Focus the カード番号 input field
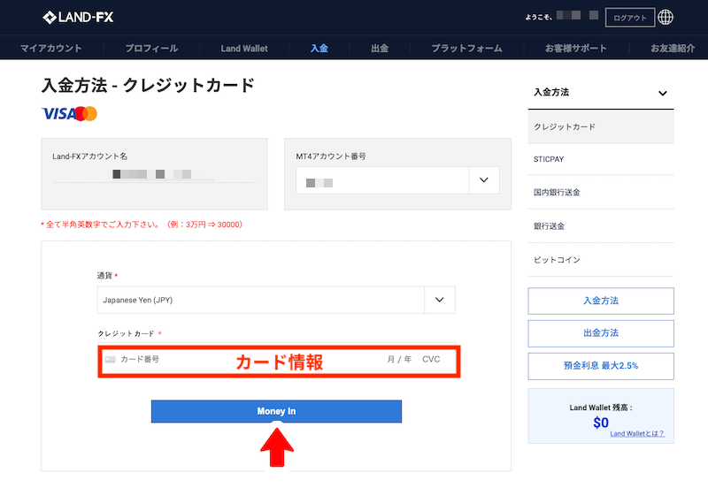 [140, 360]
